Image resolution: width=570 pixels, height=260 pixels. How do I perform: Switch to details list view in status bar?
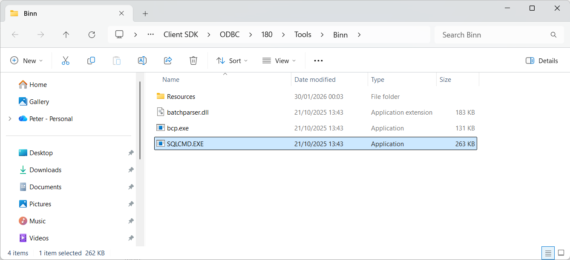tap(548, 253)
